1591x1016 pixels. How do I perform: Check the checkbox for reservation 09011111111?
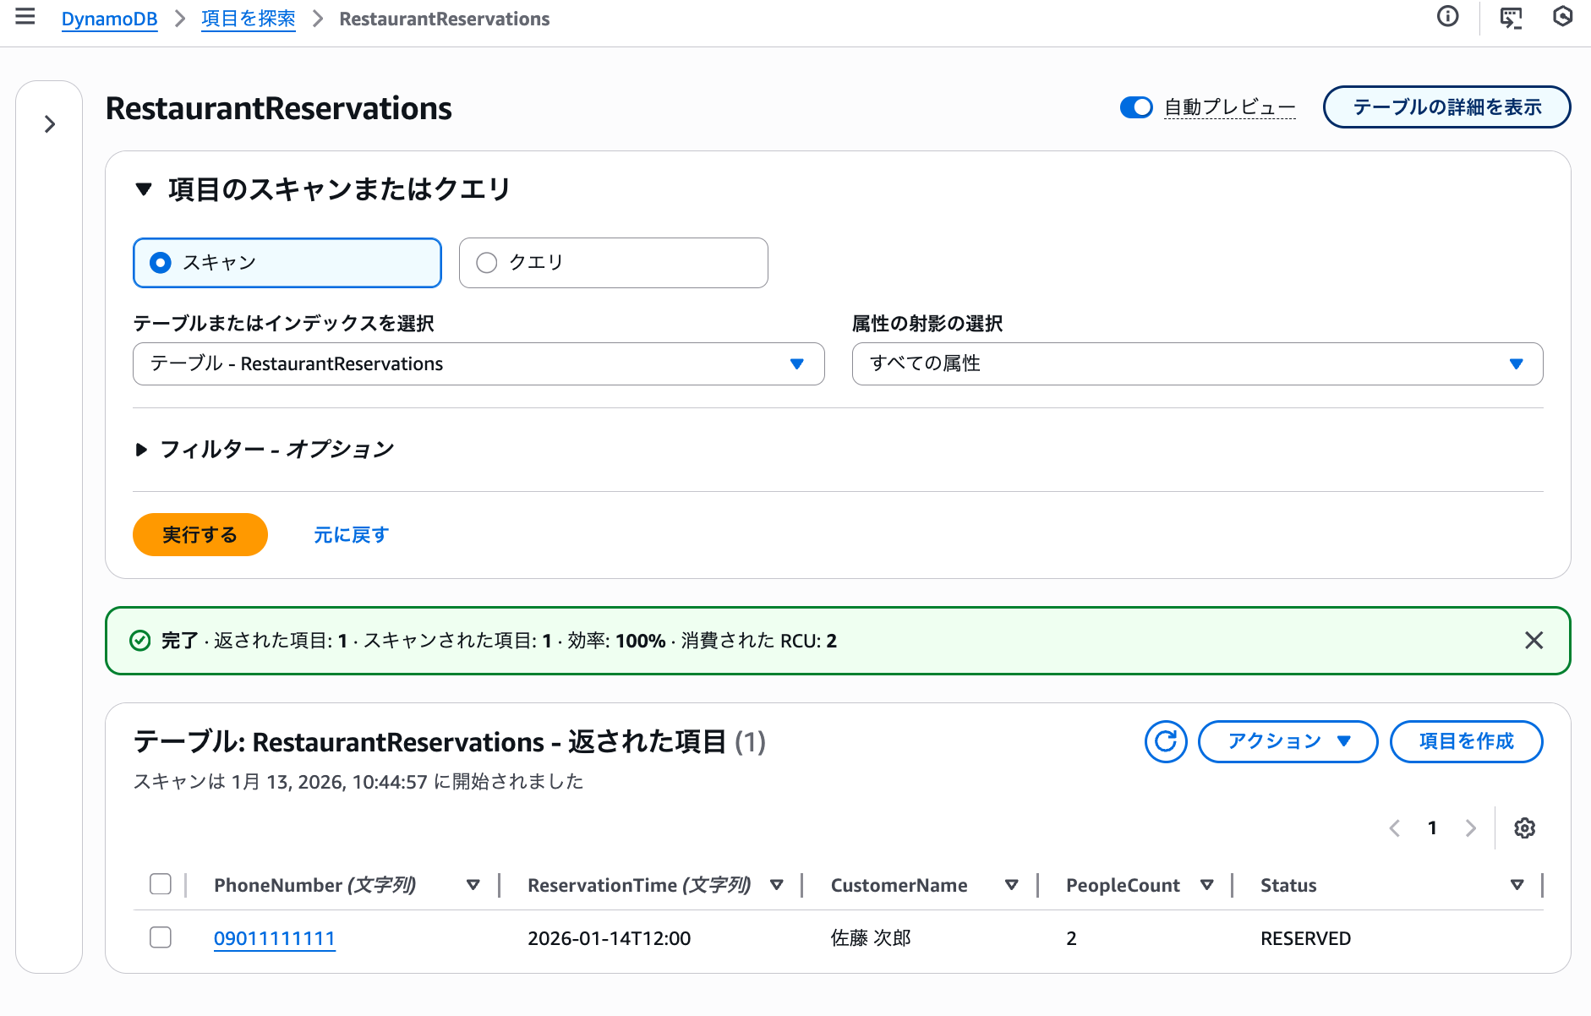[160, 937]
